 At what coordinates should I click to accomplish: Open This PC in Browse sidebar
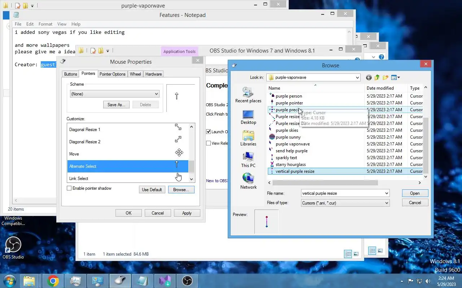(248, 160)
